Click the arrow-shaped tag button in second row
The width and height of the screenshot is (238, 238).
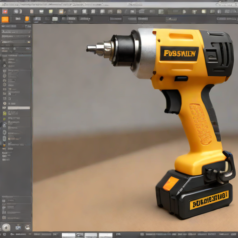pyautogui.click(x=132, y=19)
